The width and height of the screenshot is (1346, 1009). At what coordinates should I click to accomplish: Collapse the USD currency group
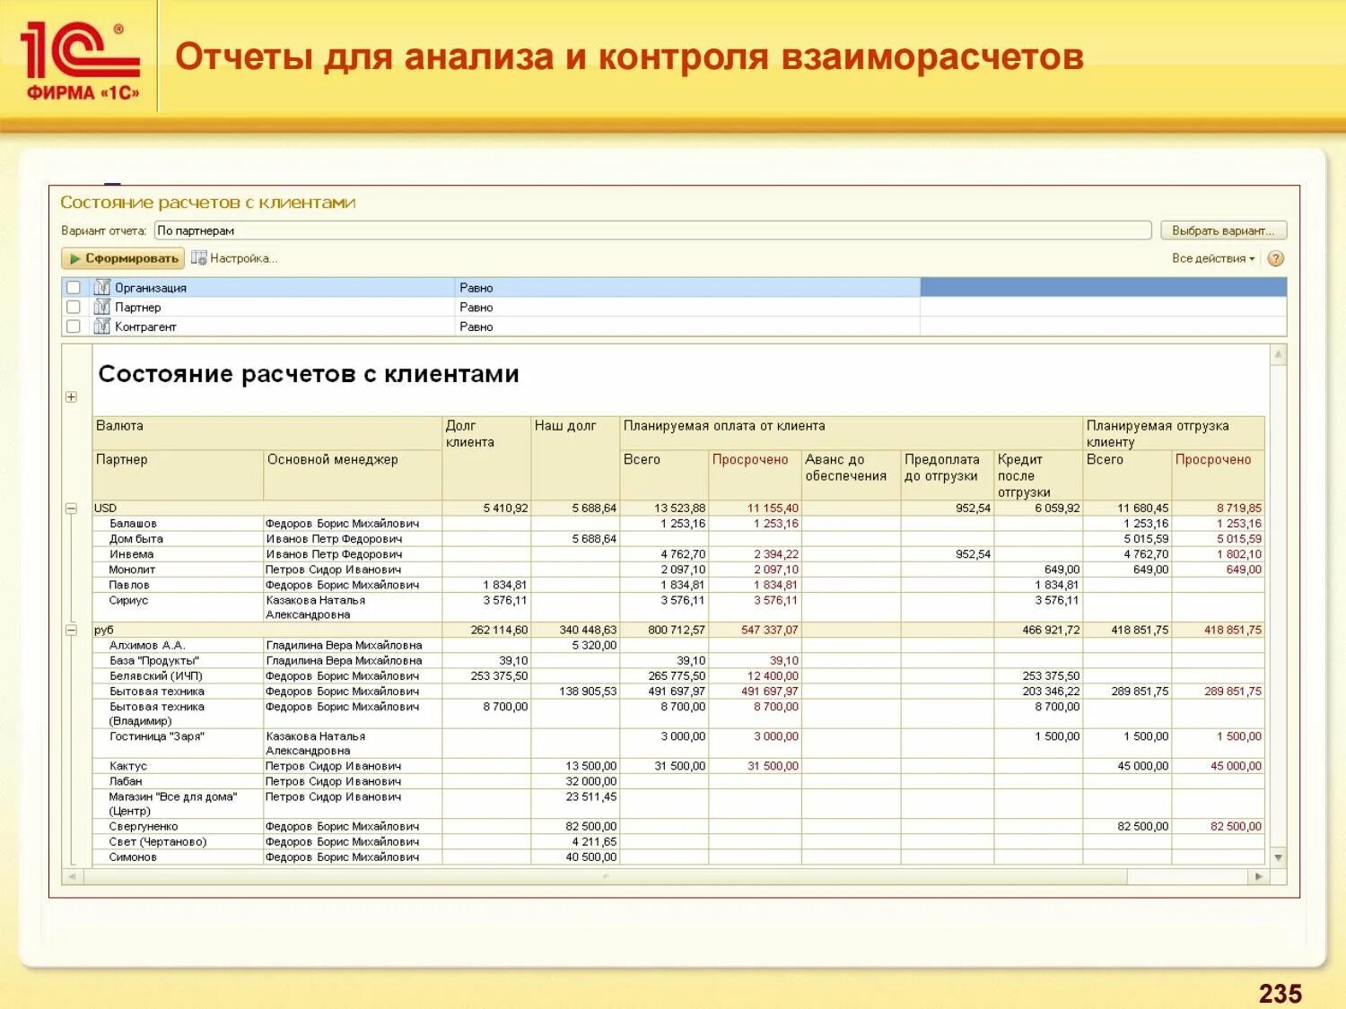tap(71, 509)
